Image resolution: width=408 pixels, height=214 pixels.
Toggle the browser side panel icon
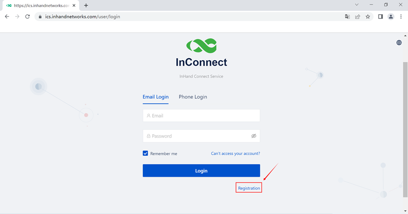click(x=381, y=17)
